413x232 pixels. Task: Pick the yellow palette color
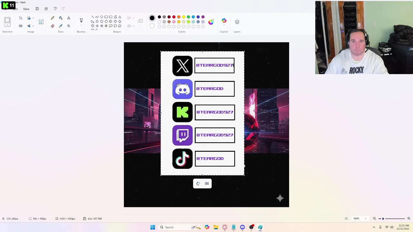pos(184,17)
